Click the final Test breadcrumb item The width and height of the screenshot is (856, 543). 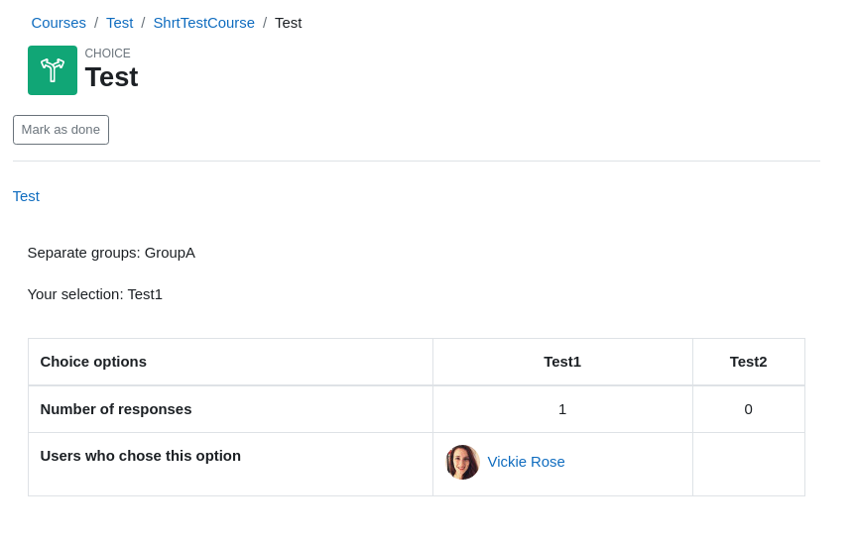click(289, 23)
